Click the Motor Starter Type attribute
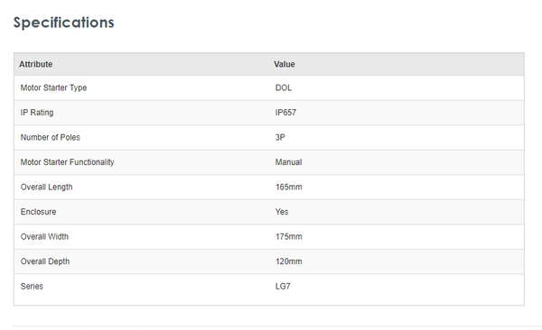542x330 pixels. (53, 87)
